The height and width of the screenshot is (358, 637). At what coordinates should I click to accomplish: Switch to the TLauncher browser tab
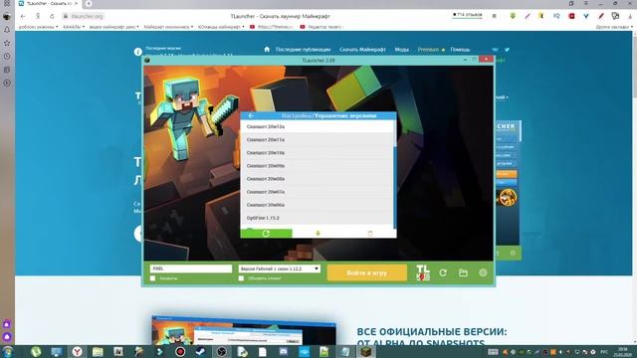point(49,4)
